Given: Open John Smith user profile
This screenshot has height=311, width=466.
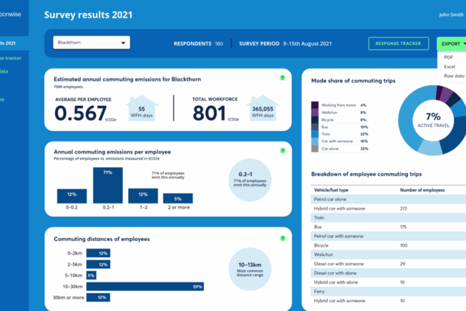Looking at the screenshot, I should [451, 15].
